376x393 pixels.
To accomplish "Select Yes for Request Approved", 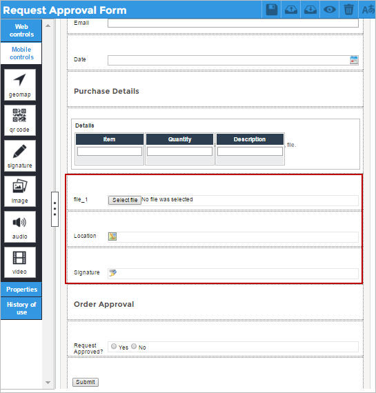I will 114,346.
